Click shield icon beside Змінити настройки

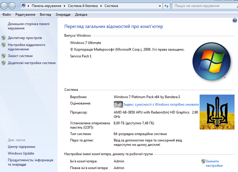203,161
